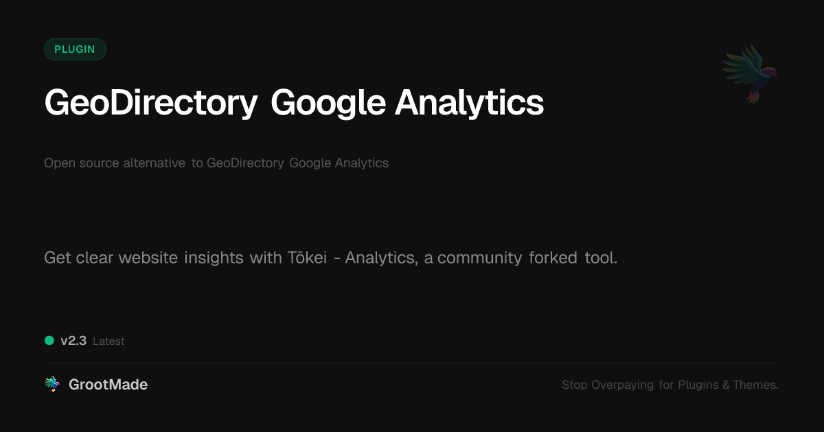Click the v2.3 version number

(x=73, y=341)
